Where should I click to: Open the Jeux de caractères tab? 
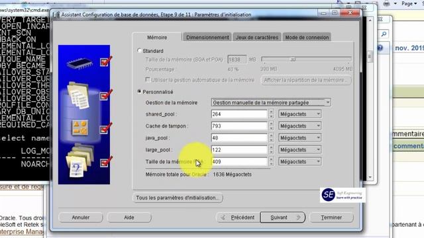point(257,38)
